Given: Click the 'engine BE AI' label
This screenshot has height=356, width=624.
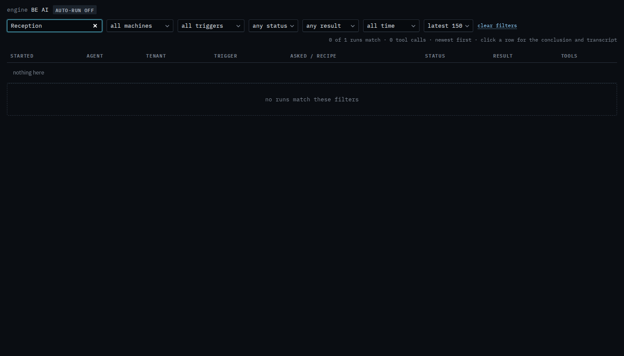Looking at the screenshot, I should (x=28, y=10).
